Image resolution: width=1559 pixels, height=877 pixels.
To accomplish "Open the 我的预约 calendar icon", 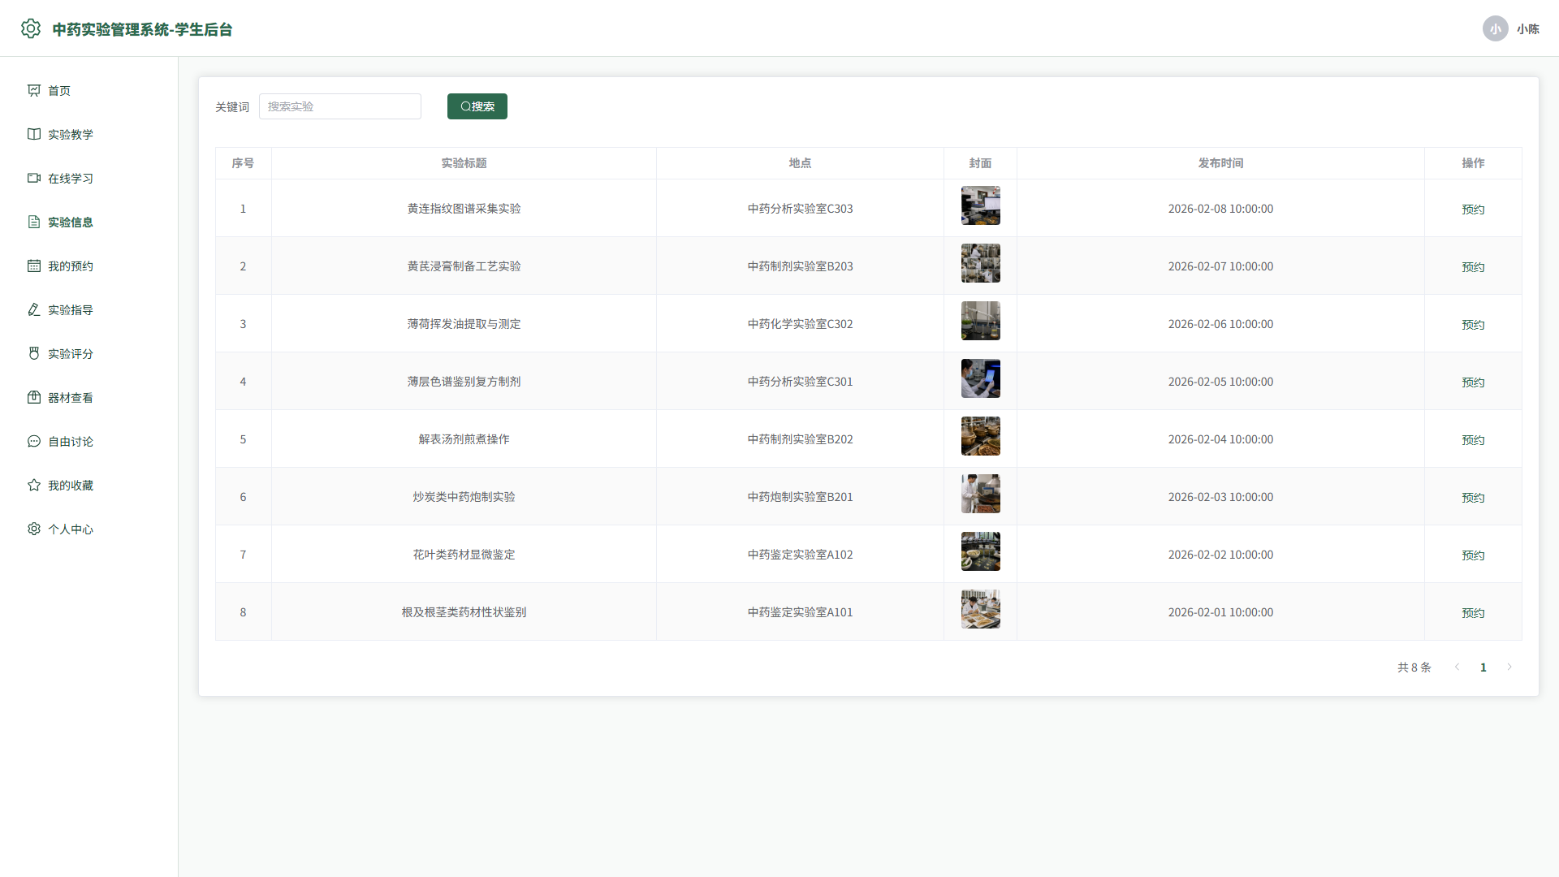I will pyautogui.click(x=34, y=266).
